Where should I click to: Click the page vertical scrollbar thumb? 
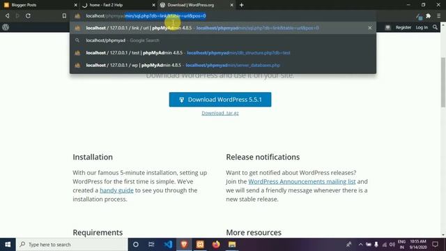443,82
